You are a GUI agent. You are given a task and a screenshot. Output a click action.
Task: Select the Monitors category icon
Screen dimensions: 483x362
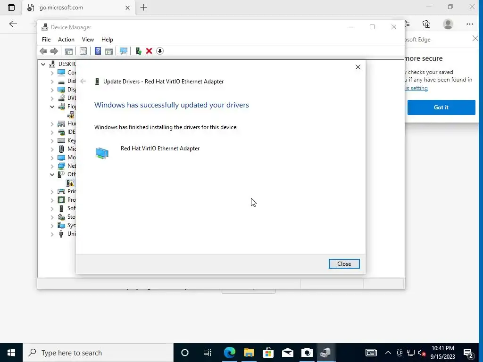click(x=61, y=157)
